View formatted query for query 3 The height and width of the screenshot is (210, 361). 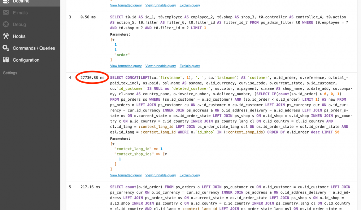click(x=126, y=66)
